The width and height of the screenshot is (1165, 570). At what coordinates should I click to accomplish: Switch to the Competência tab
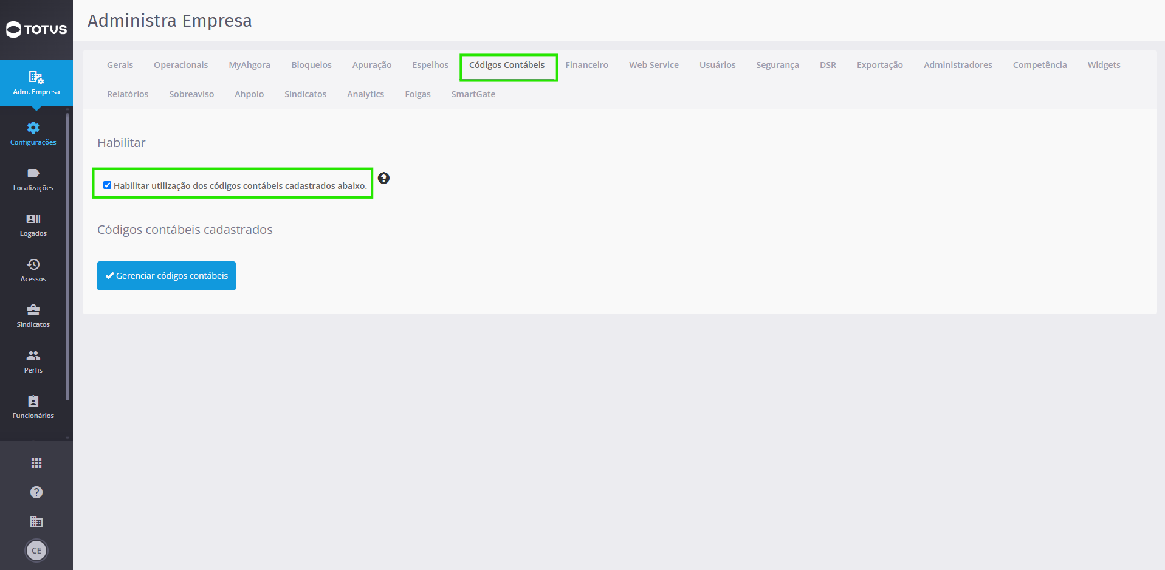tap(1040, 65)
